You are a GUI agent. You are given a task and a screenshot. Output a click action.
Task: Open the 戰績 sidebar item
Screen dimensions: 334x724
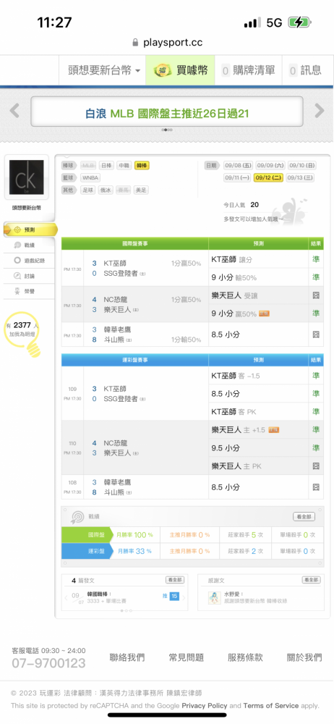29,245
